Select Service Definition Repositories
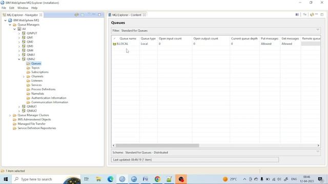 coord(36,128)
